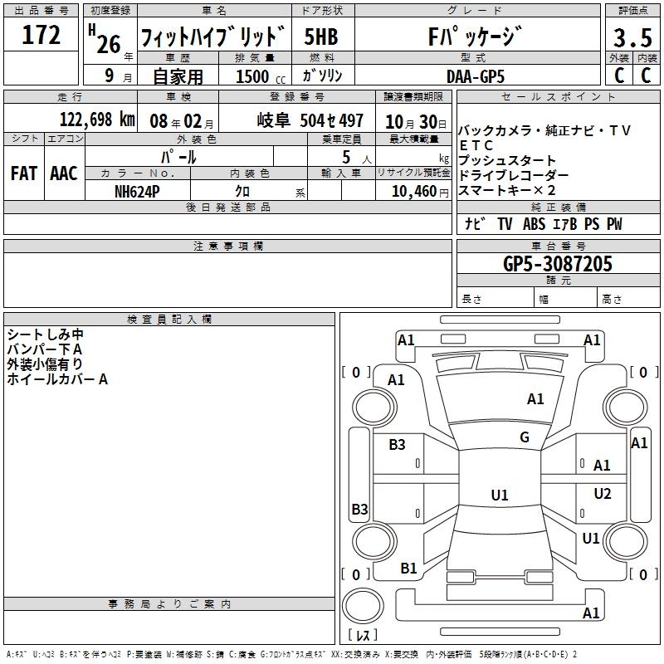This screenshot has height=664, width=664.
Task: Select the 出品番号 header cell
Action: pyautogui.click(x=41, y=11)
